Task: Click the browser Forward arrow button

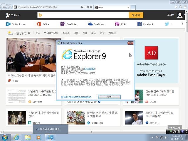Action: pos(10,7)
